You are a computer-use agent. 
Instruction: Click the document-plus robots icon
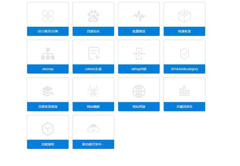(x=94, y=53)
